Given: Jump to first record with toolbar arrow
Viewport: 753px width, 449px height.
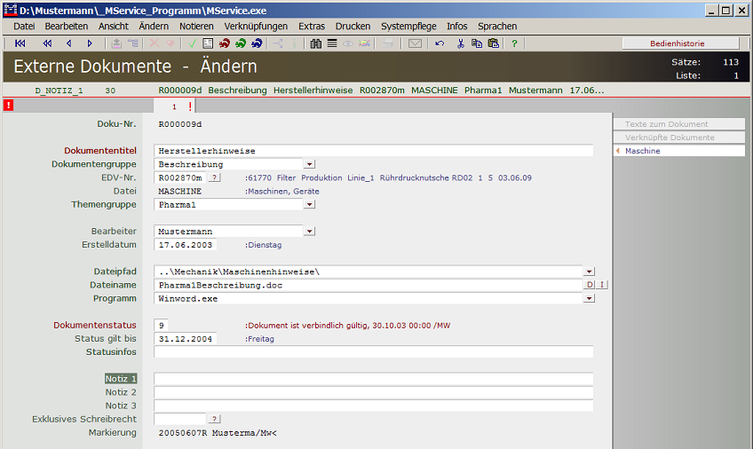Looking at the screenshot, I should (x=20, y=43).
